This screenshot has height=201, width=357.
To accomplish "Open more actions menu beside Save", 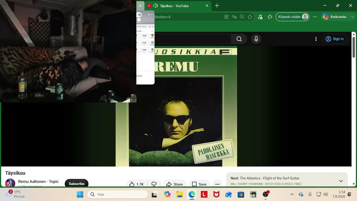I will pos(217,184).
